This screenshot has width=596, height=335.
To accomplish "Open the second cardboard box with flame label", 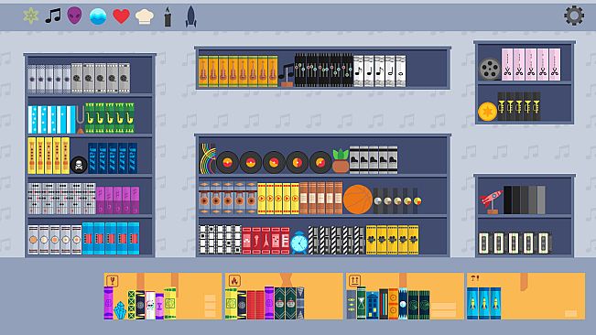I will click(x=284, y=296).
